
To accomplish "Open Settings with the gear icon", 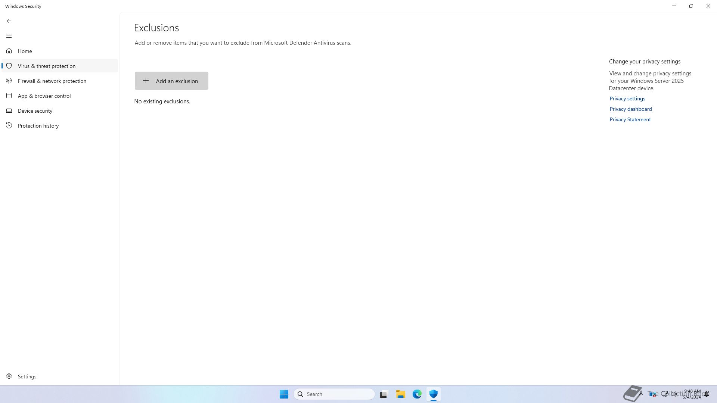I will (9, 376).
